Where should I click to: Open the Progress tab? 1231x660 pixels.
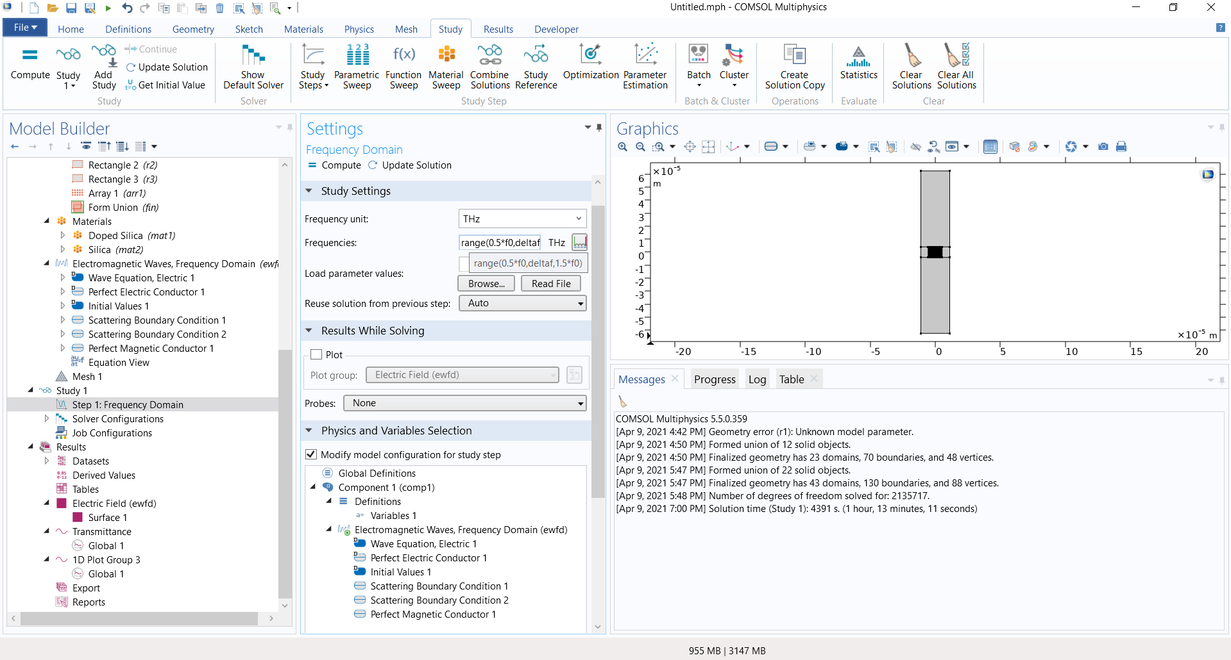715,379
